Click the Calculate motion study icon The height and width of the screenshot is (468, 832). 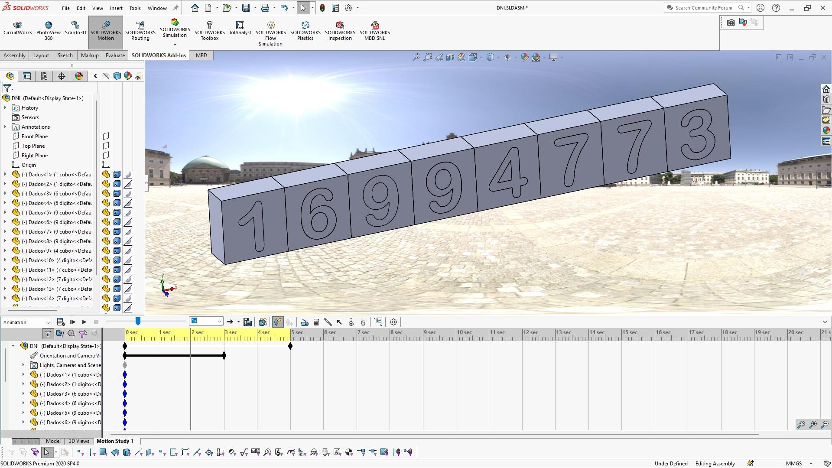(x=61, y=322)
